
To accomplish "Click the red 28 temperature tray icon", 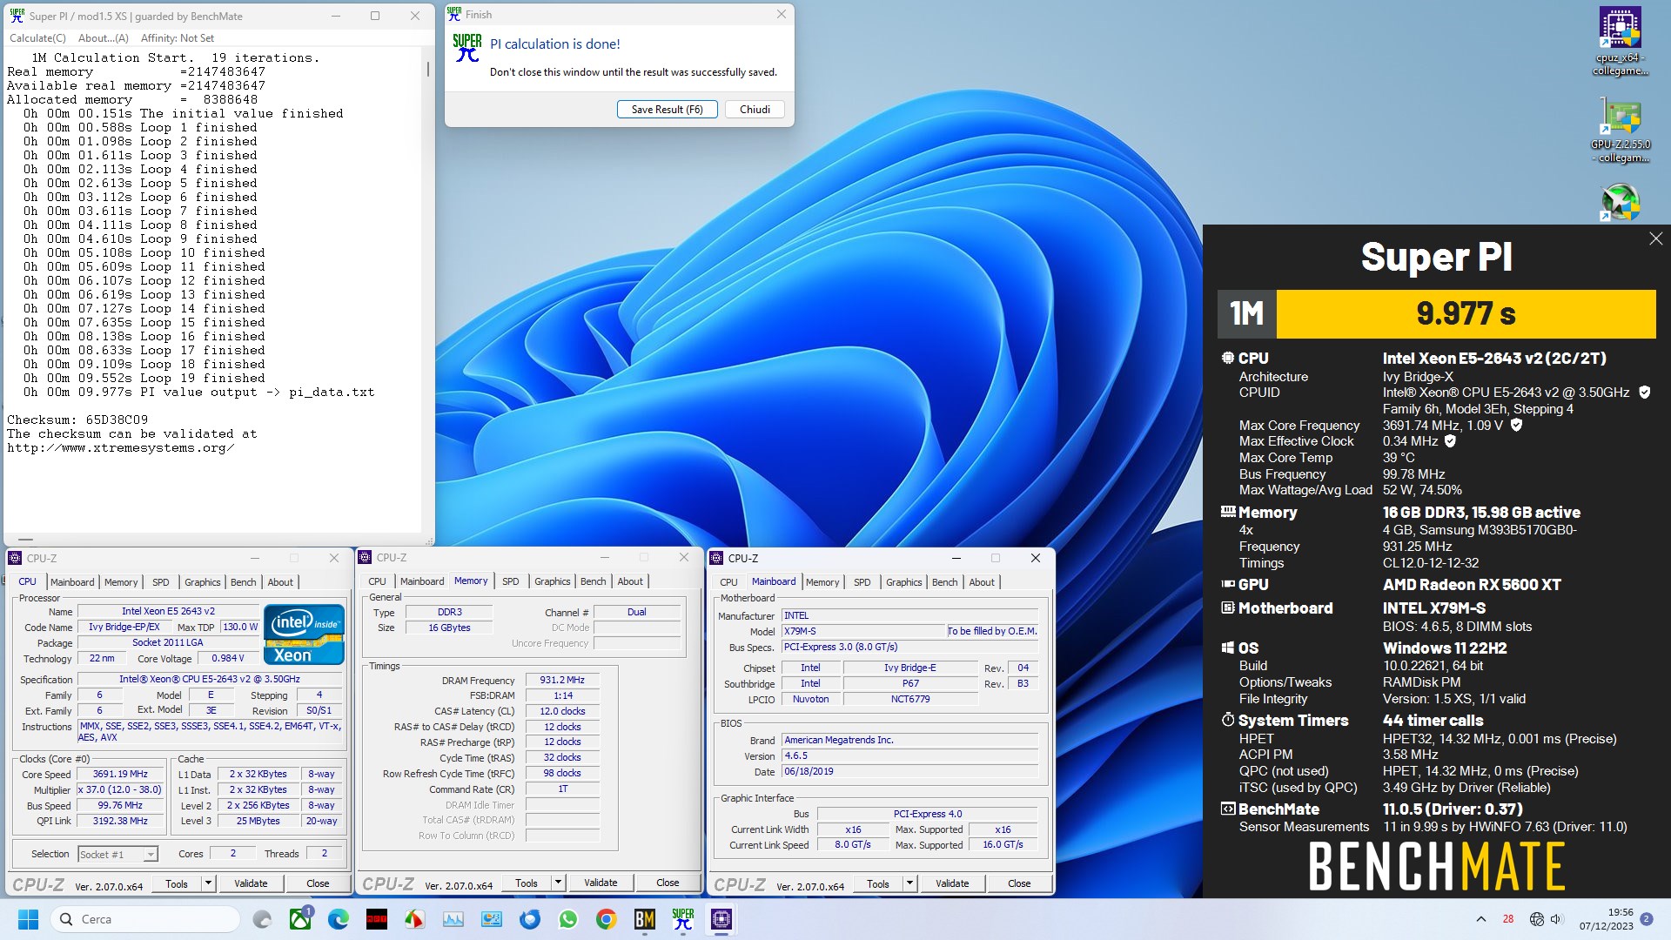I will [x=1508, y=919].
